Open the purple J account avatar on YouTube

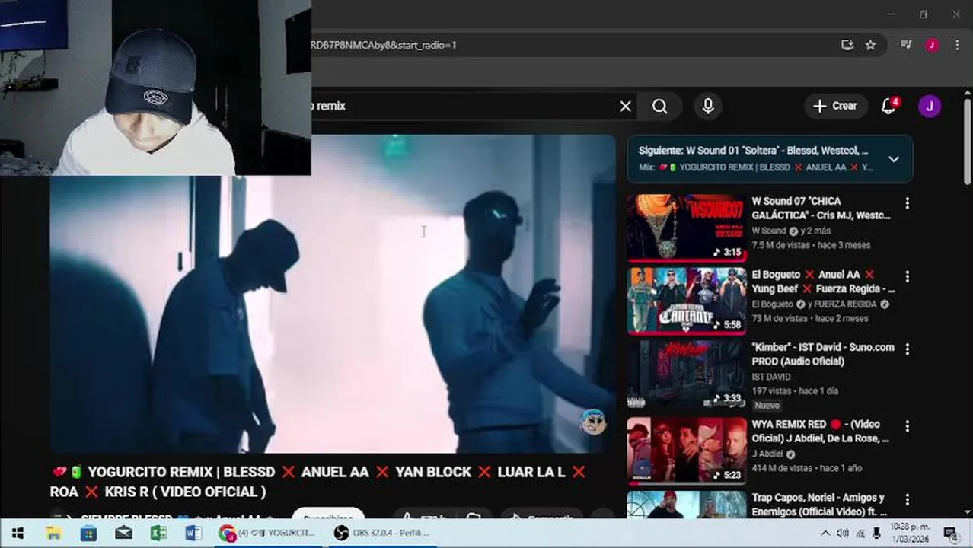coord(929,106)
